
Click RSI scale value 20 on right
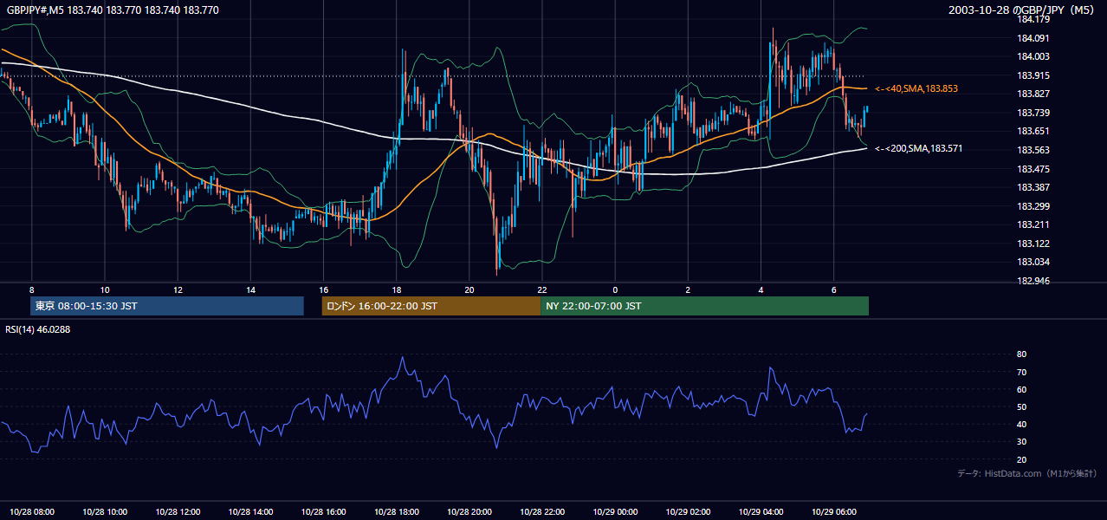[x=1021, y=459]
